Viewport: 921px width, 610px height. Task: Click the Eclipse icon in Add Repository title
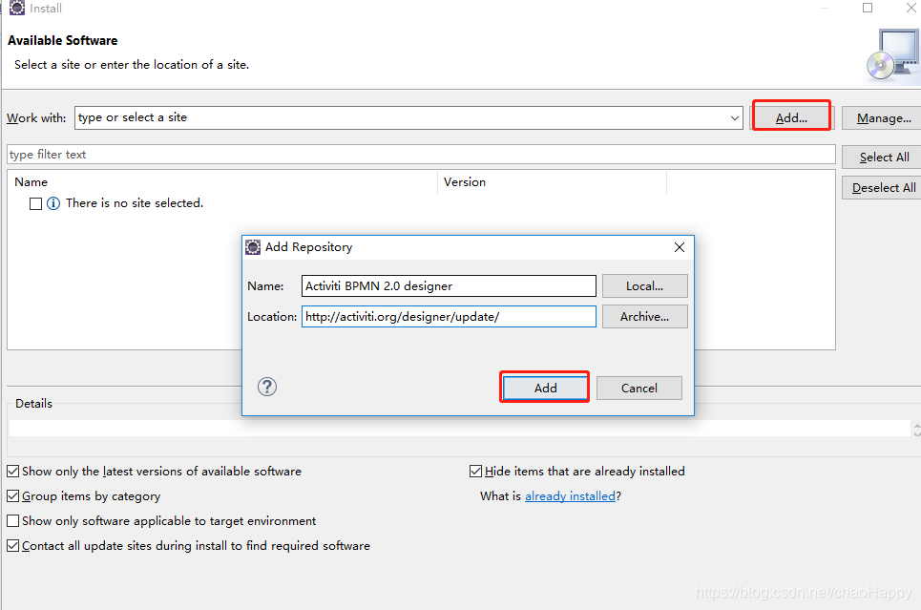(x=253, y=247)
